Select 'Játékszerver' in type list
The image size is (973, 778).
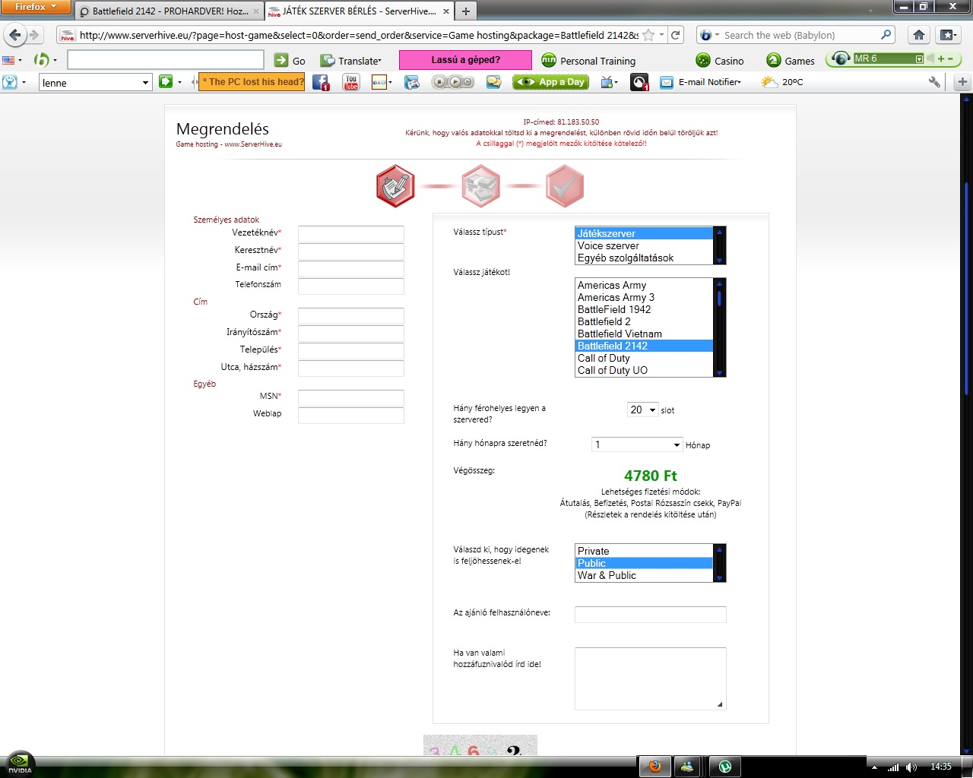pyautogui.click(x=644, y=233)
